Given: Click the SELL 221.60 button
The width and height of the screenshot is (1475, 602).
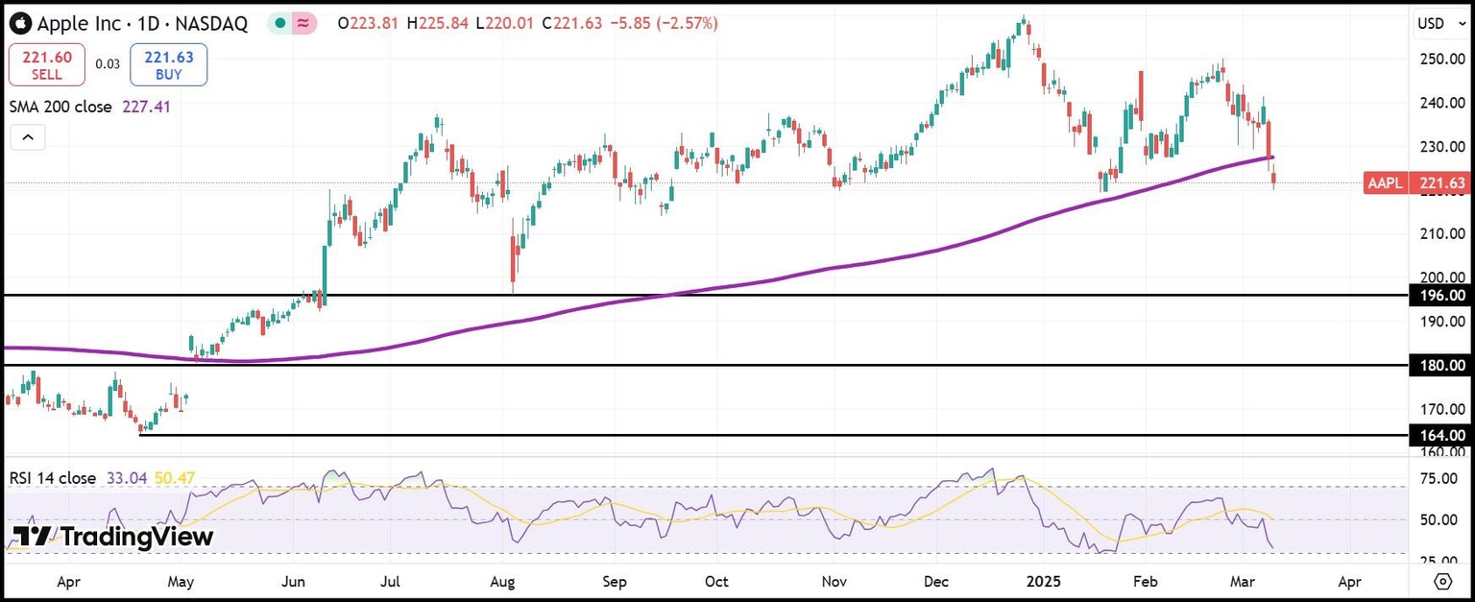Looking at the screenshot, I should tap(46, 64).
